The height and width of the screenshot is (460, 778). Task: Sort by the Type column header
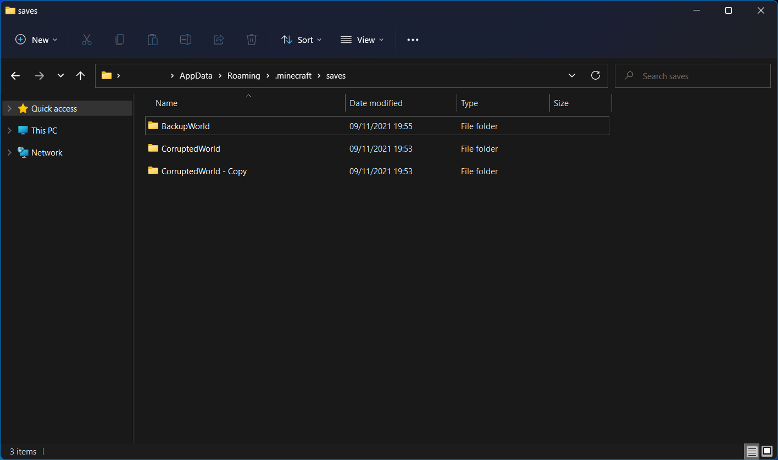coord(469,103)
